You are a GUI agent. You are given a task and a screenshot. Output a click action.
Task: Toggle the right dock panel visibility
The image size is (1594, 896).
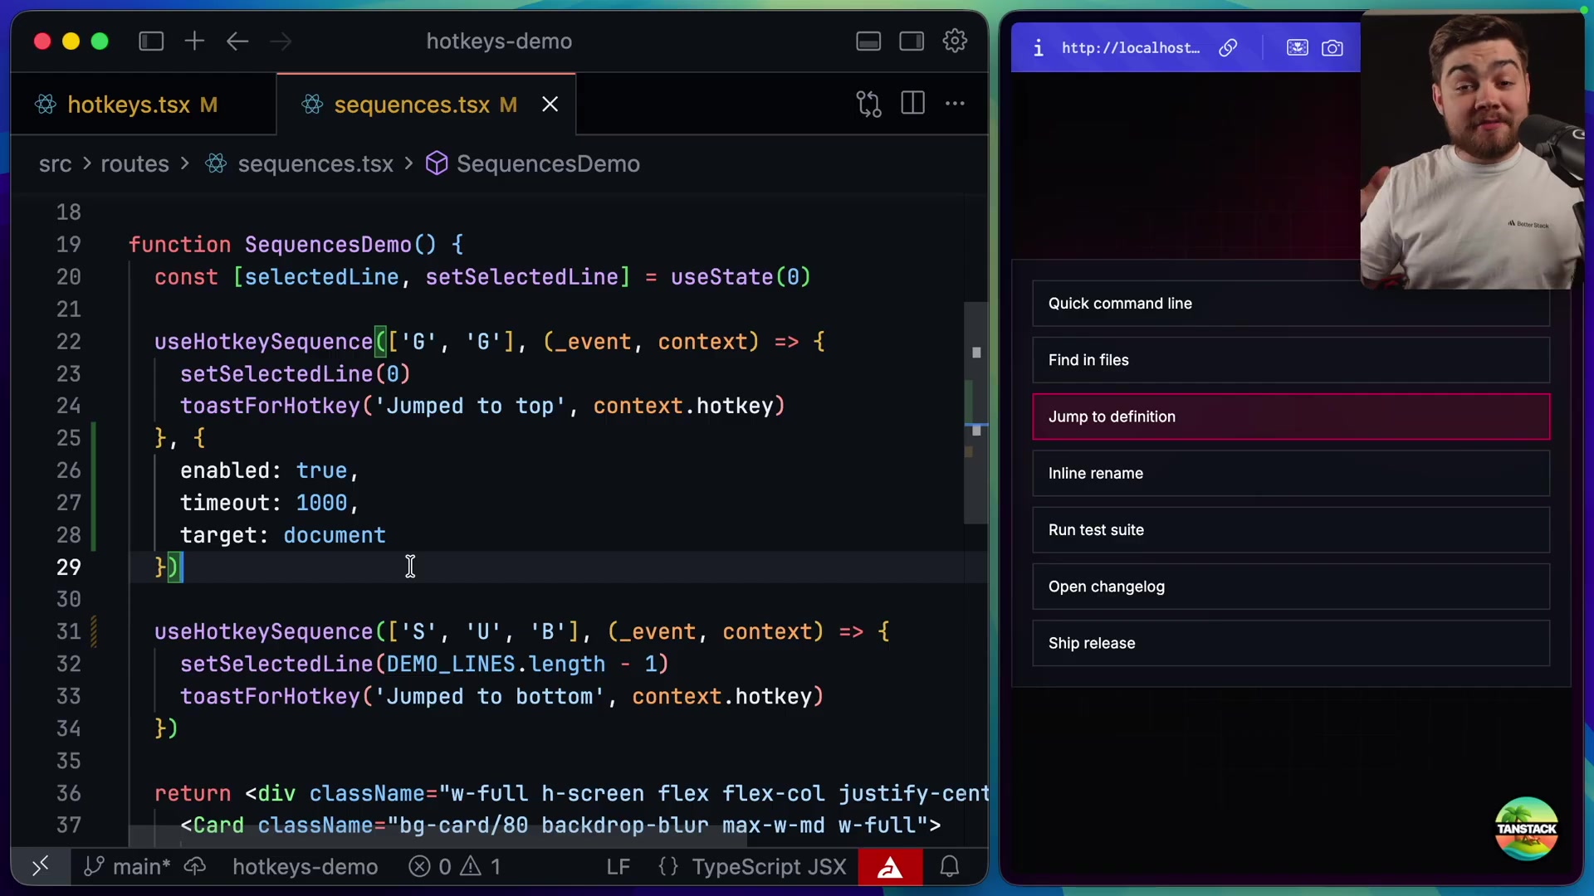(x=911, y=41)
